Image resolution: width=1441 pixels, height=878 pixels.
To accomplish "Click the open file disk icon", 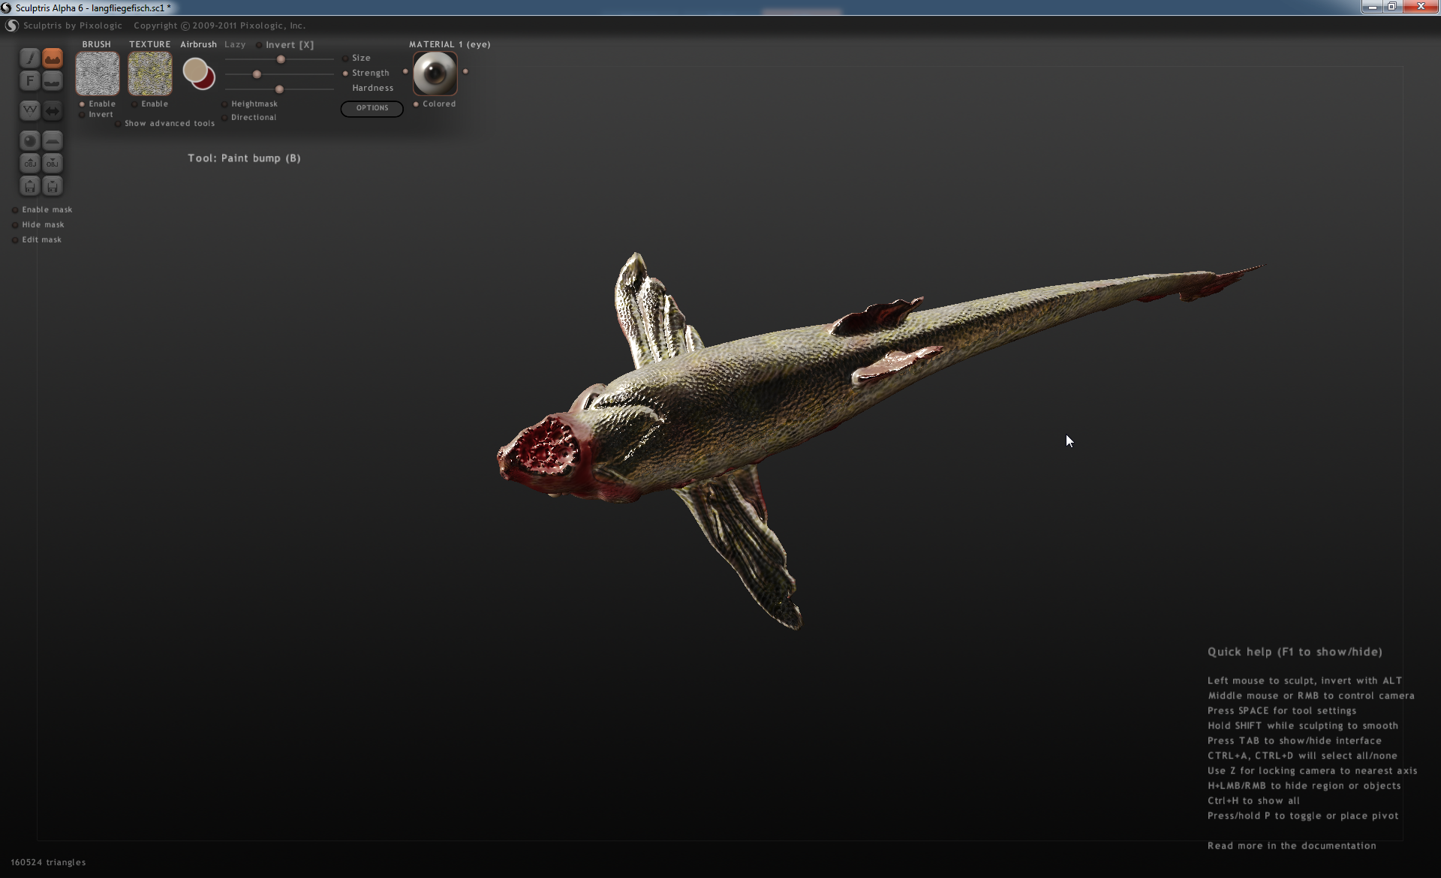I will (29, 185).
